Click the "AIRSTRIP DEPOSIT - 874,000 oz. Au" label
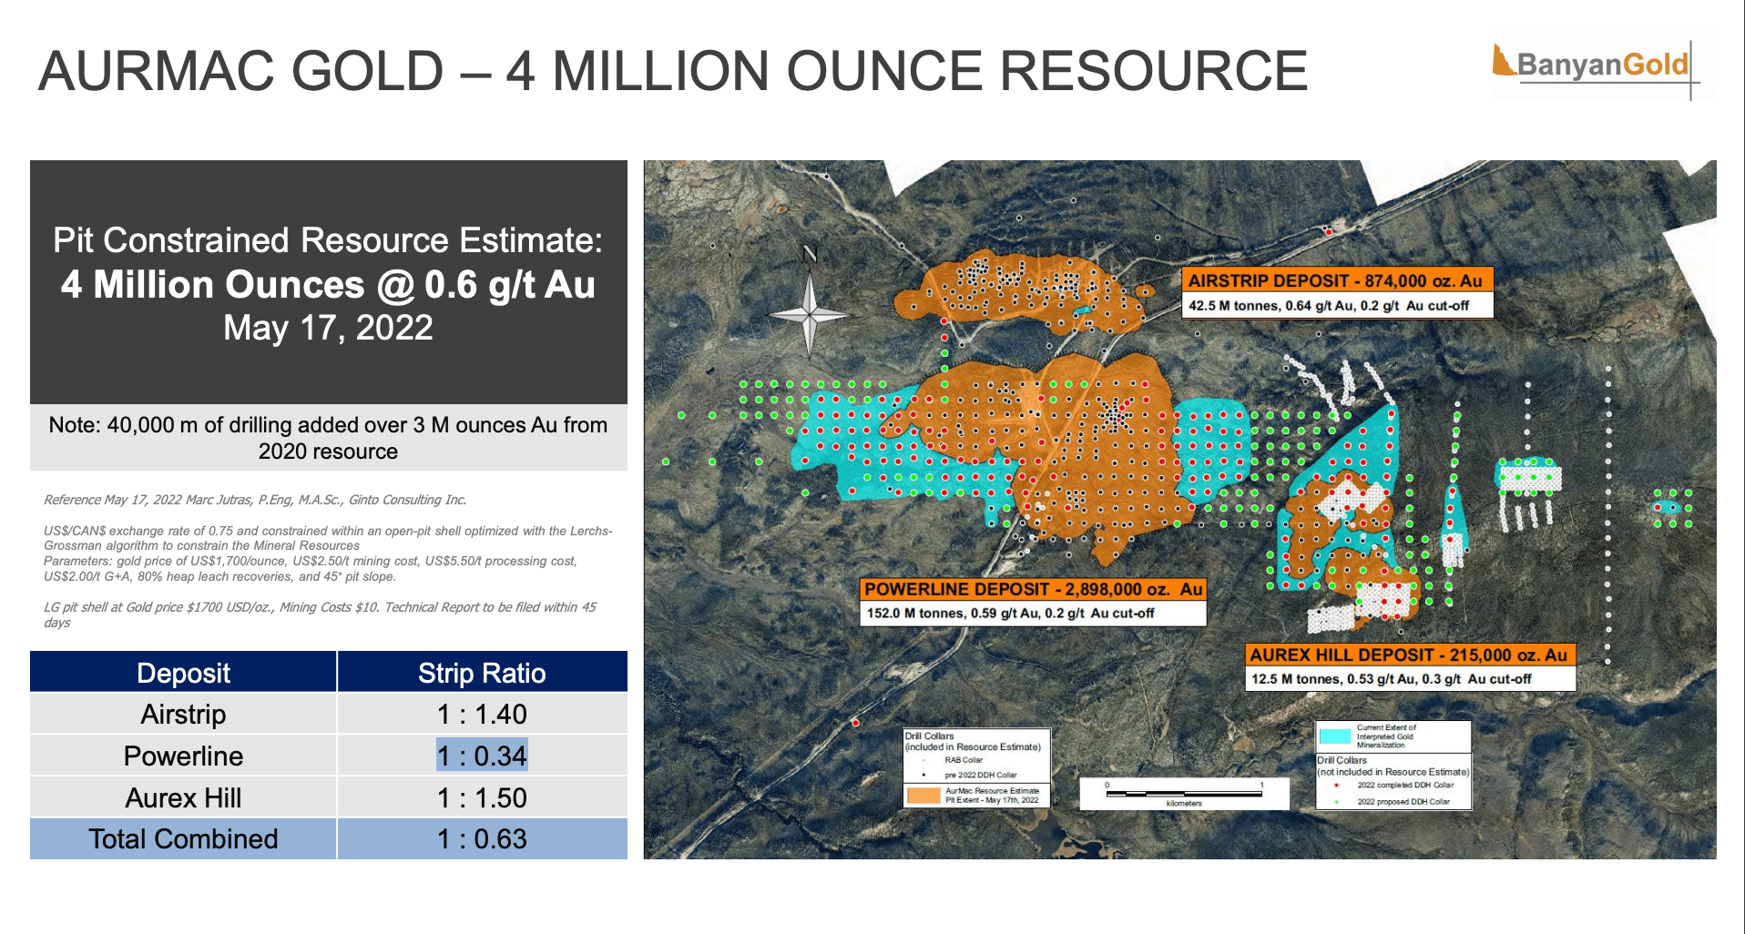This screenshot has height=934, width=1745. (x=1335, y=281)
